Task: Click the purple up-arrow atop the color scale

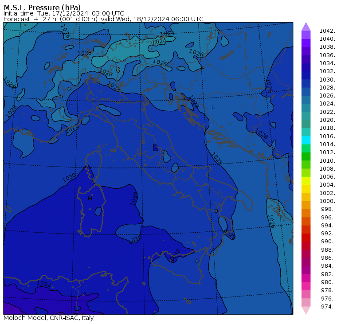Action: point(306,27)
